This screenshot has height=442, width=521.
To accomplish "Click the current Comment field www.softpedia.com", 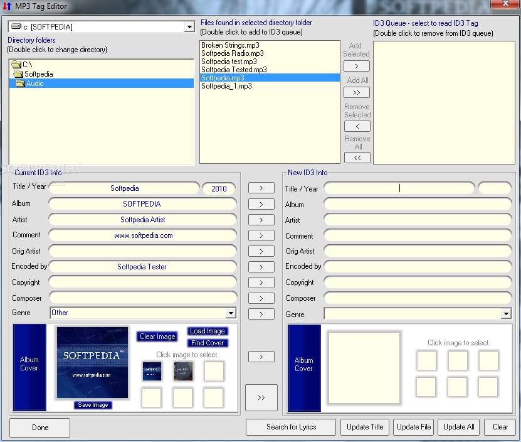I will [x=142, y=235].
